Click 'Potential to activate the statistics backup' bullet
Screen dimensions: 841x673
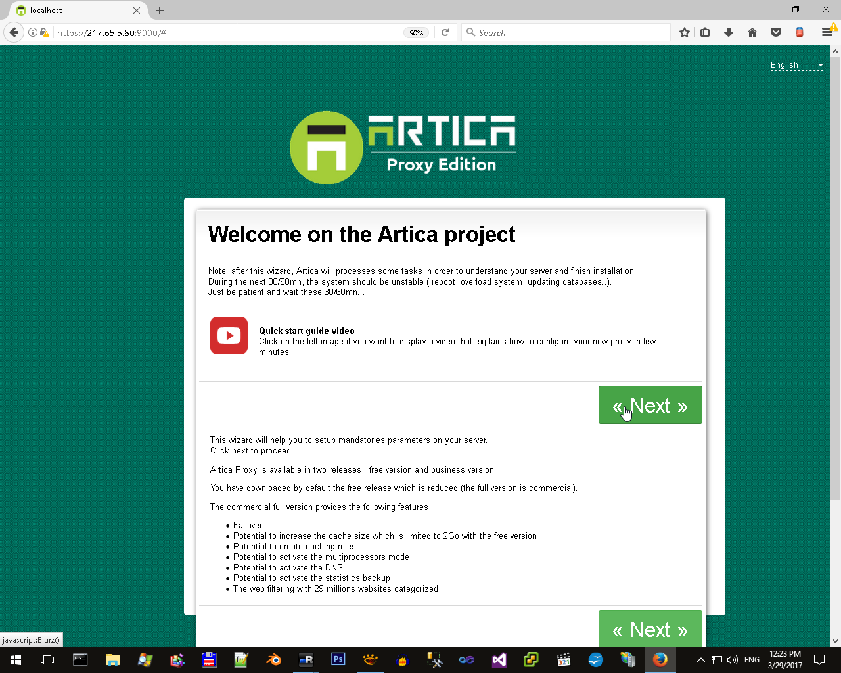coord(311,578)
